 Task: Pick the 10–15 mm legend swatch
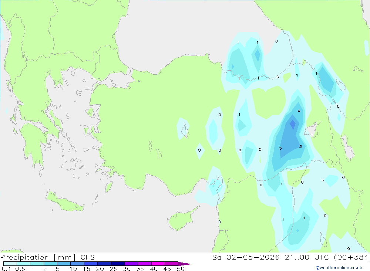pos(77,264)
